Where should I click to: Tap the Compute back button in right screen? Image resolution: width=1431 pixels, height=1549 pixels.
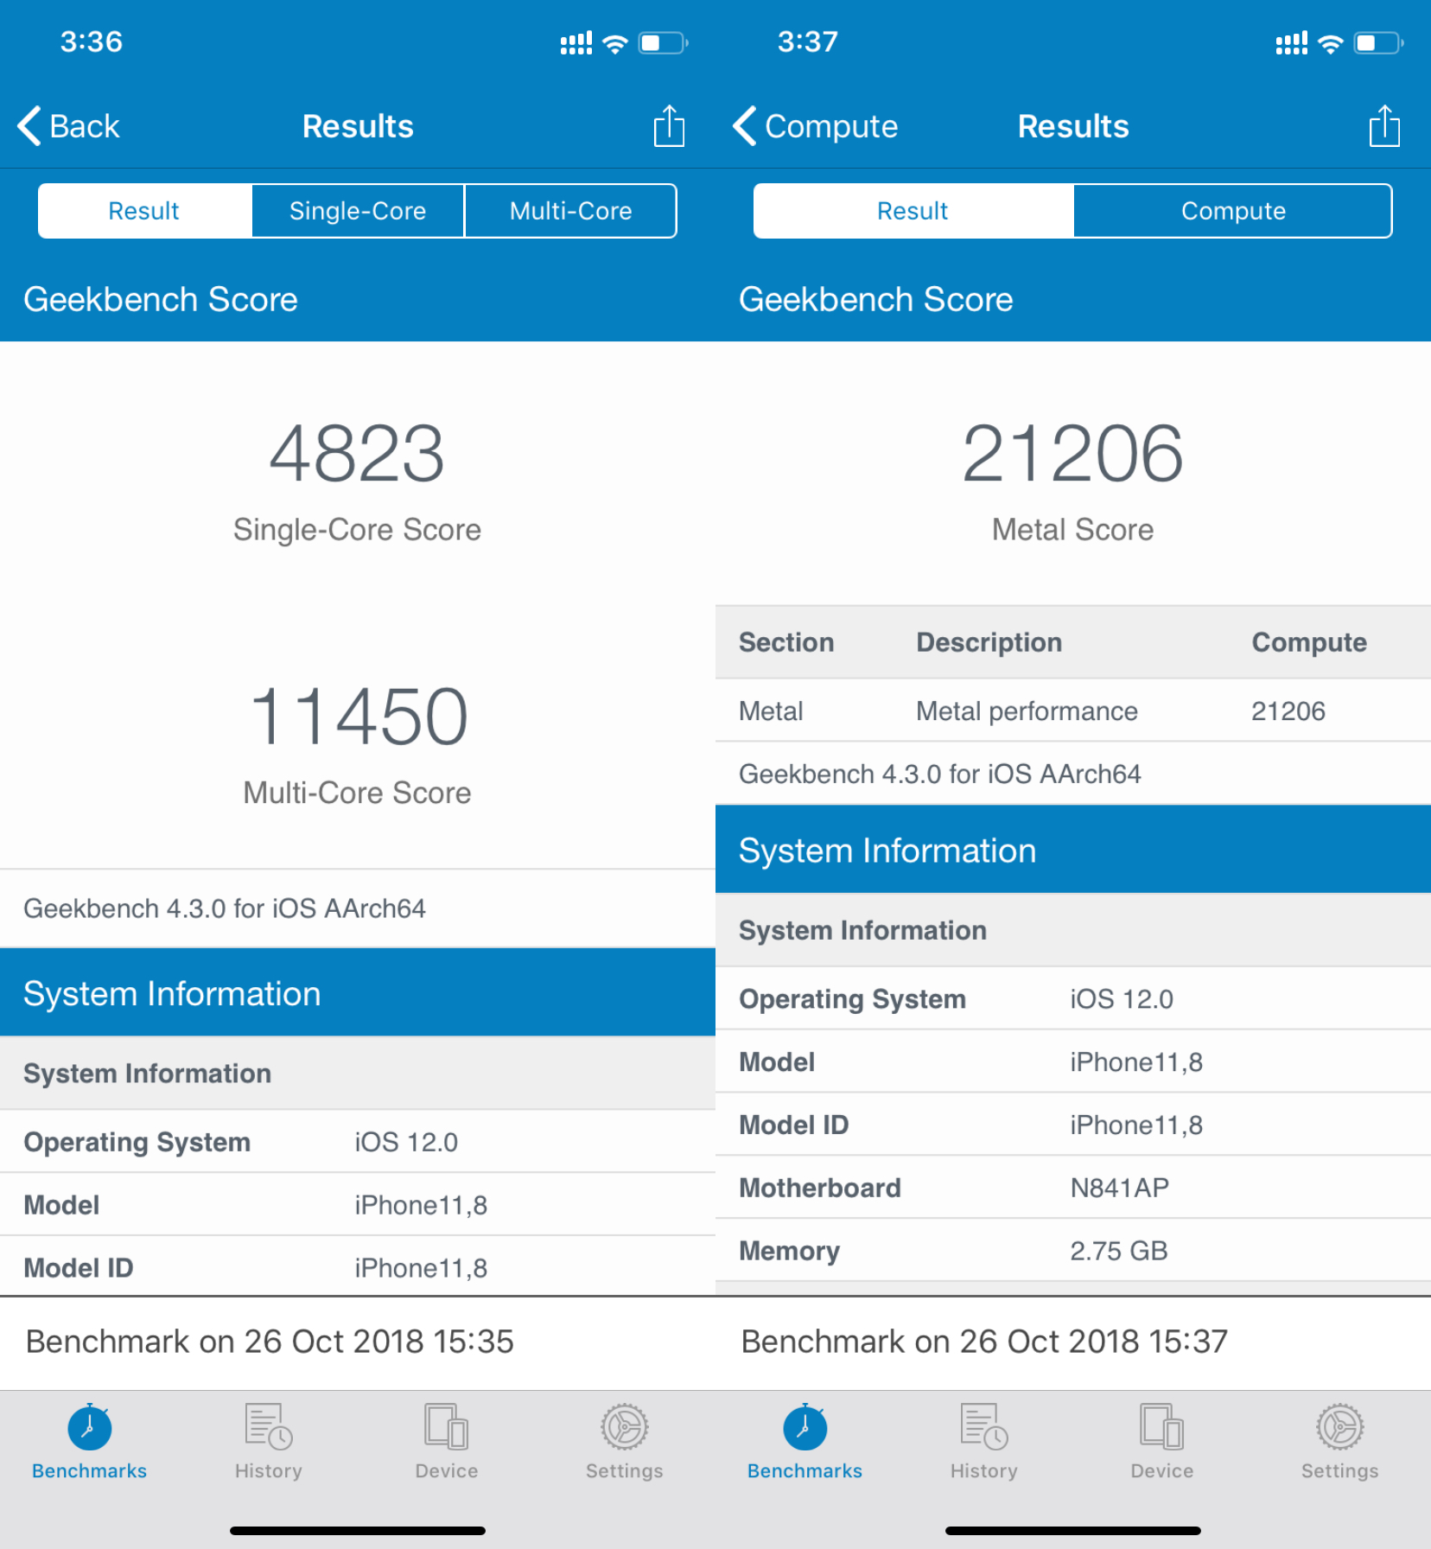tap(816, 126)
